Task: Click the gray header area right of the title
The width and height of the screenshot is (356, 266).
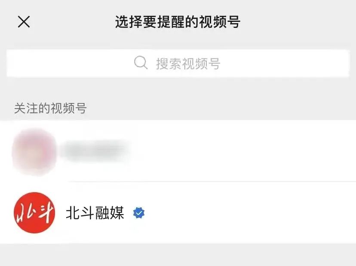Action: [298, 22]
